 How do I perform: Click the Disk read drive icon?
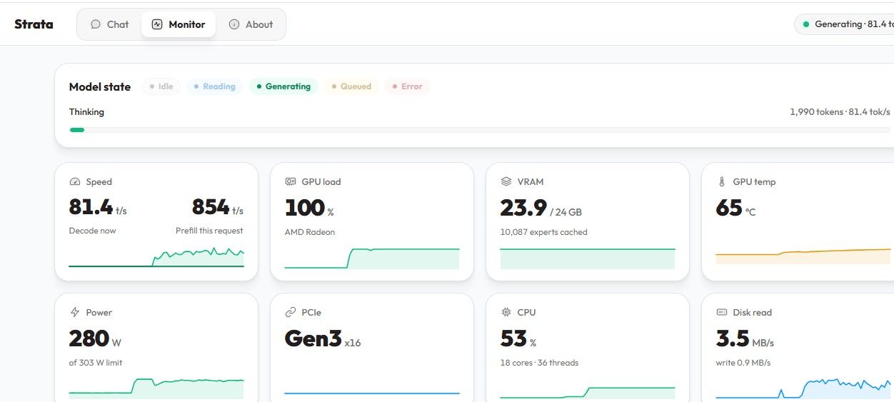pyautogui.click(x=722, y=313)
